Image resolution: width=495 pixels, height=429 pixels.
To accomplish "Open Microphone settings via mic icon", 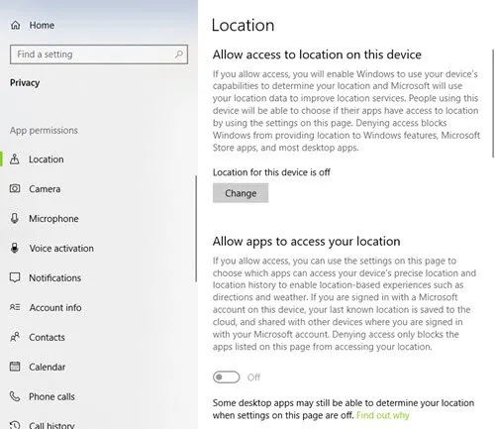I will (15, 218).
